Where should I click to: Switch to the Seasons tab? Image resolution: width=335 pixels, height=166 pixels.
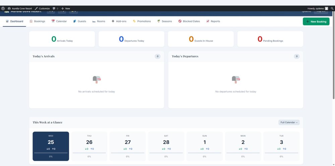point(164,21)
